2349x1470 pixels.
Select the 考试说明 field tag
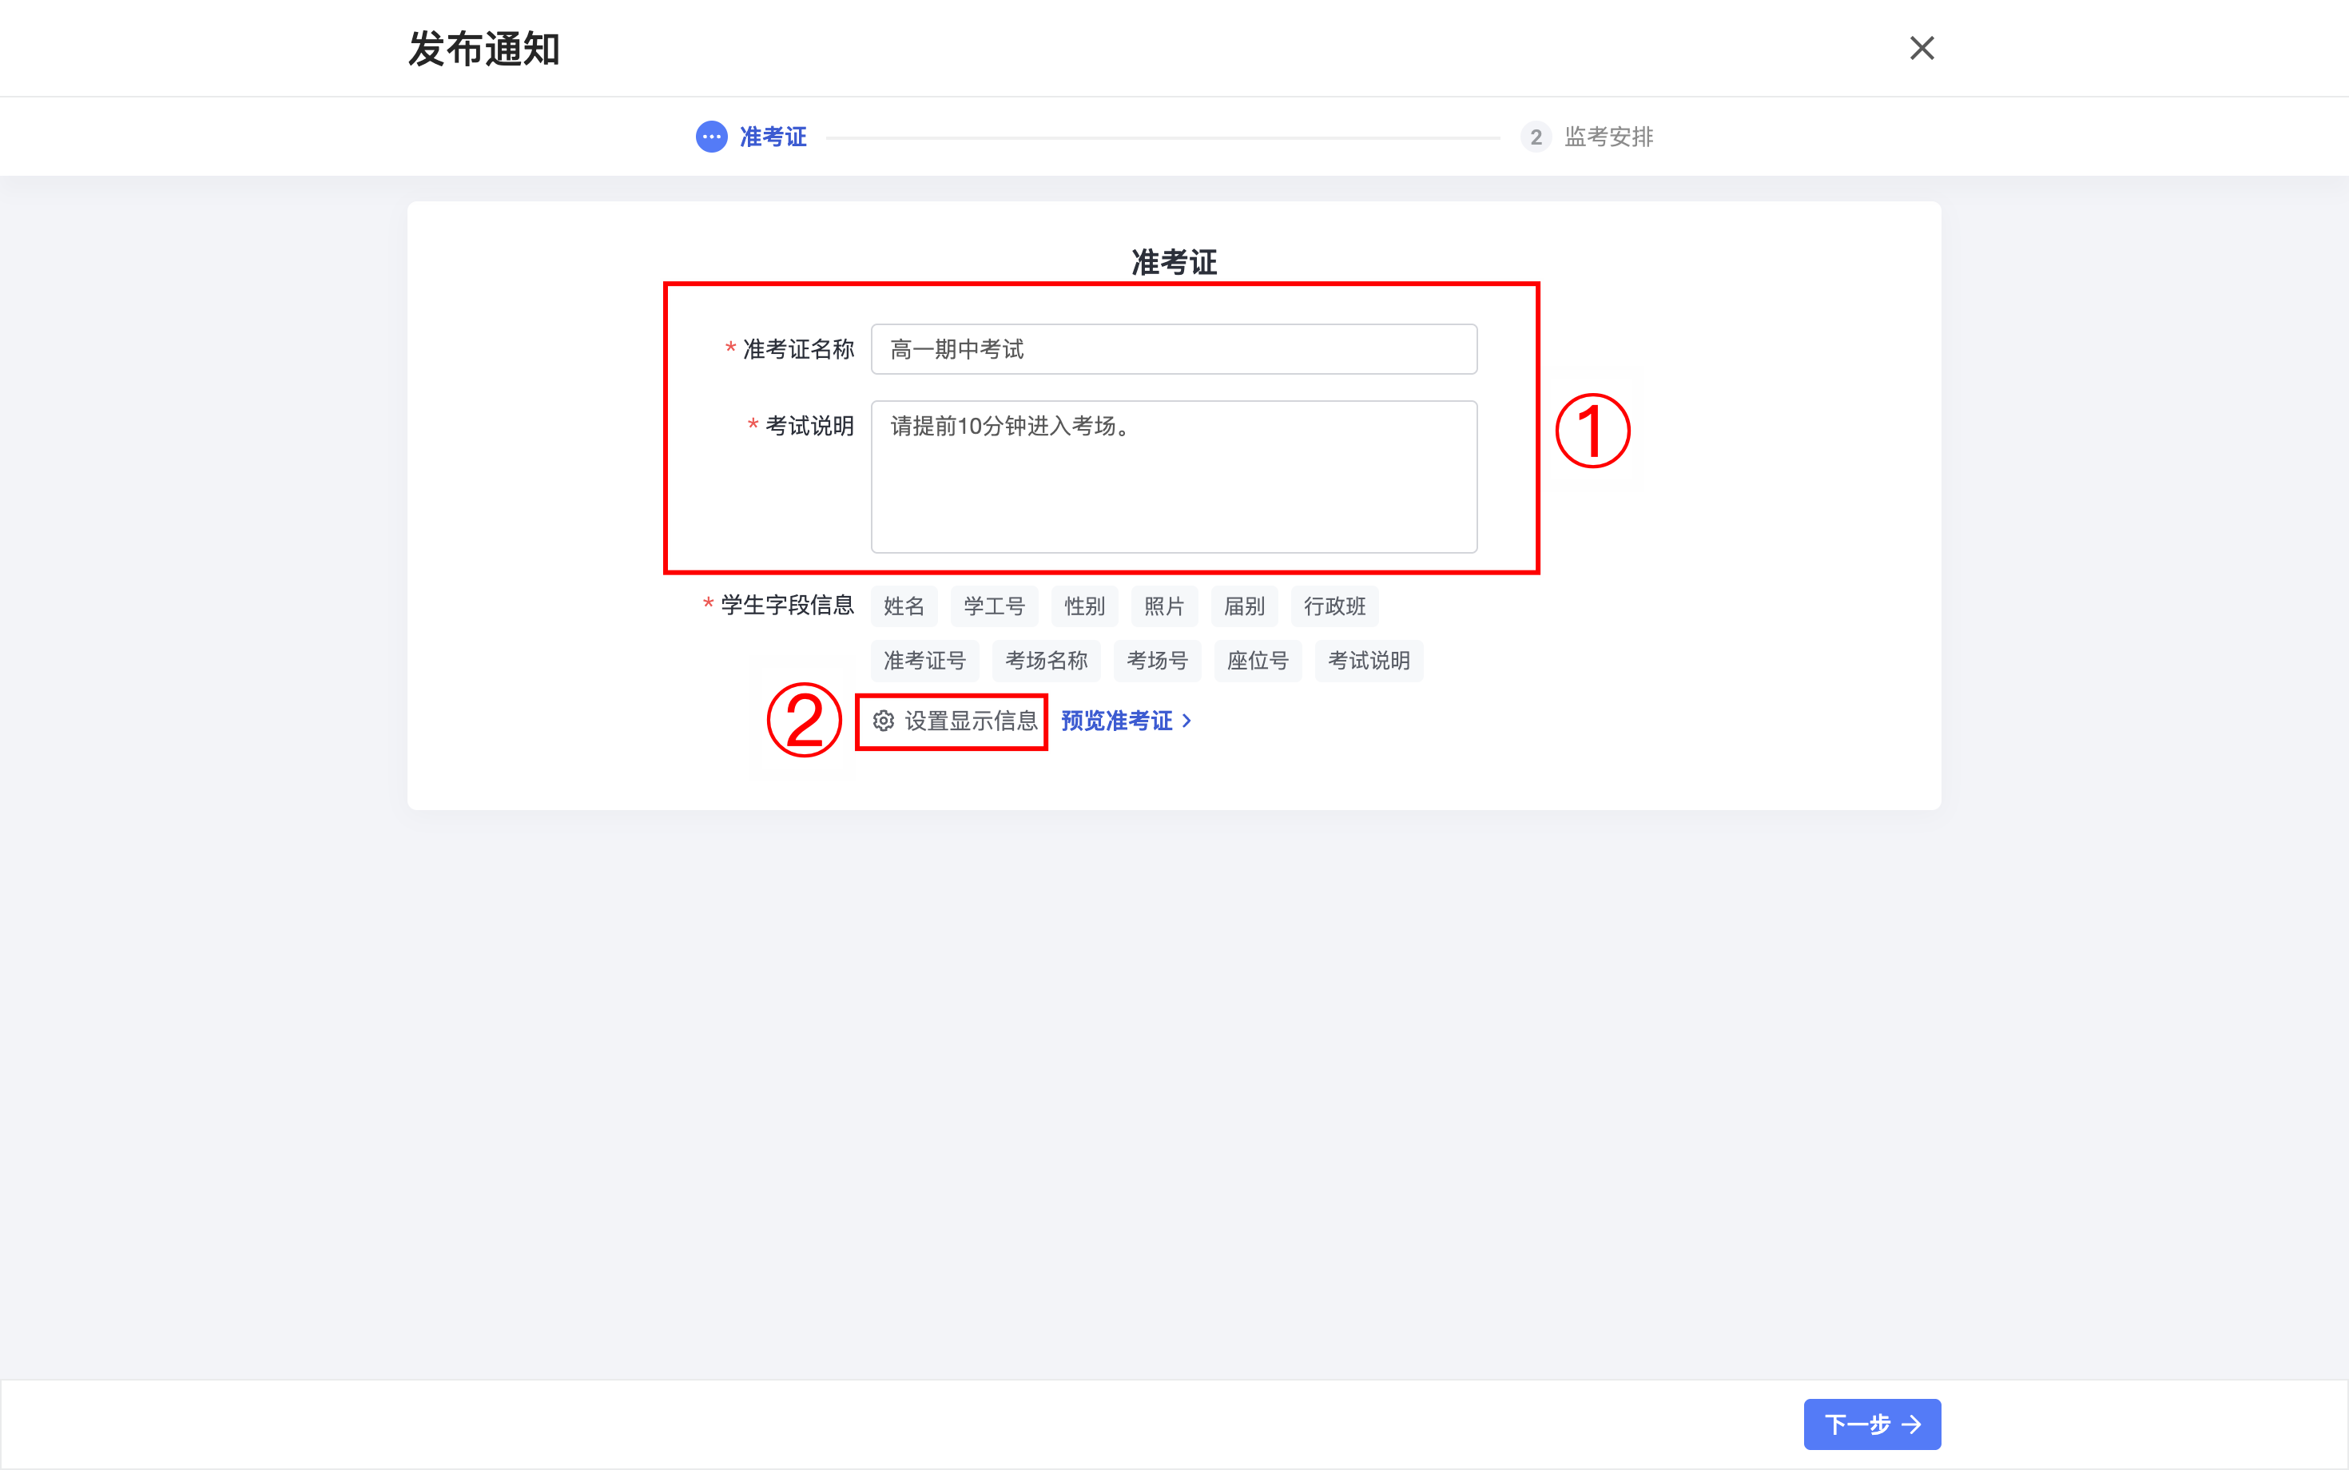click(x=1369, y=661)
